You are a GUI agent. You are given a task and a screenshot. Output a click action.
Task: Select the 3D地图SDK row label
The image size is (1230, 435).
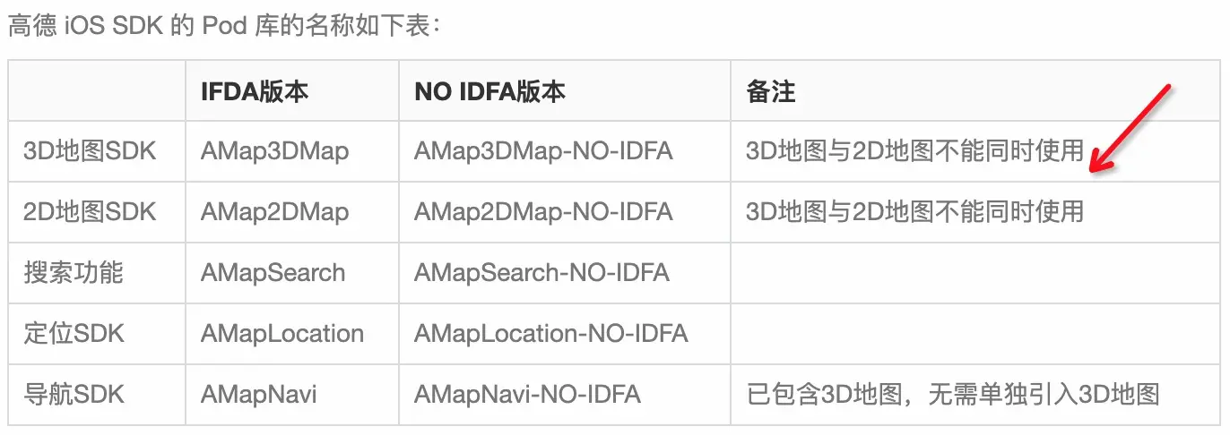[90, 151]
